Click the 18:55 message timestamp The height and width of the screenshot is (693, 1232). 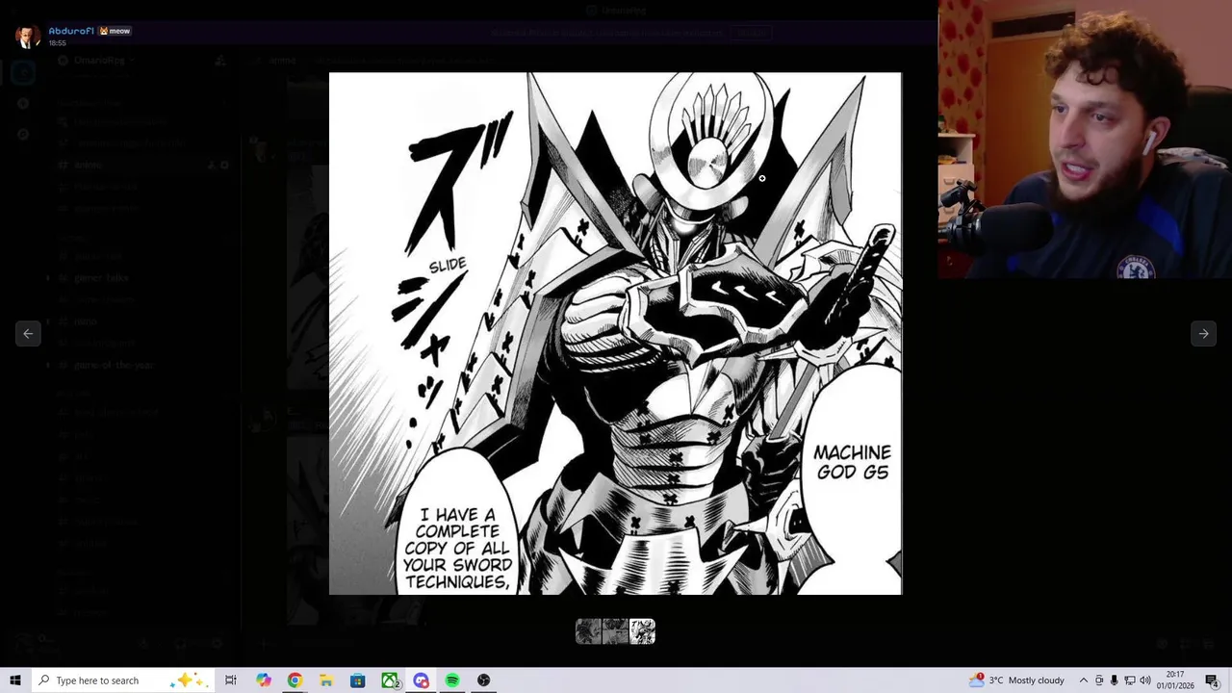pyautogui.click(x=58, y=43)
